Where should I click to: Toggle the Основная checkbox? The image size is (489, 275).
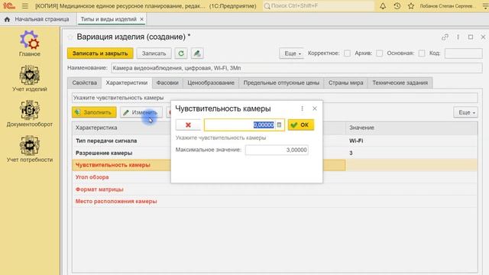pyautogui.click(x=422, y=53)
